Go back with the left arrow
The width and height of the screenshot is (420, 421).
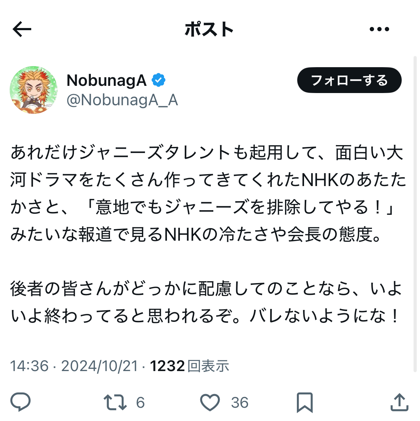[x=22, y=29]
